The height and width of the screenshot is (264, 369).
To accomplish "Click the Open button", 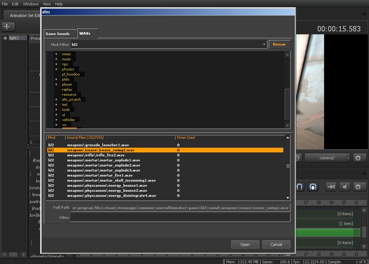I will click(x=245, y=244).
